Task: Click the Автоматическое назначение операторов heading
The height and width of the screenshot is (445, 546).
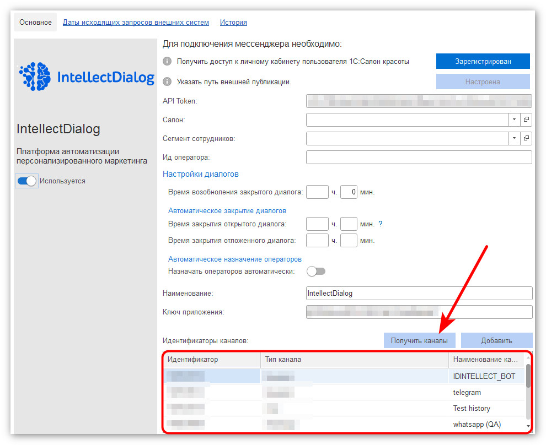Action: pos(235,259)
